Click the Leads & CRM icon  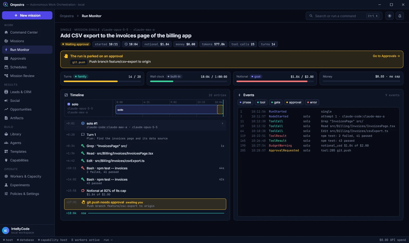point(6,92)
